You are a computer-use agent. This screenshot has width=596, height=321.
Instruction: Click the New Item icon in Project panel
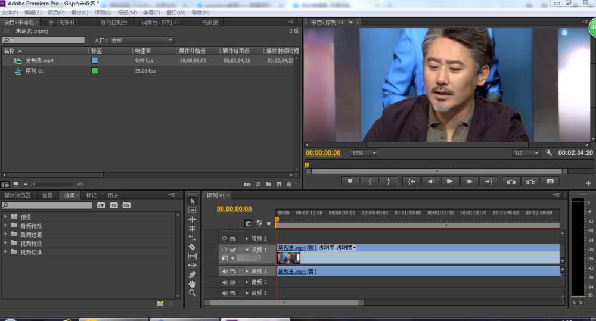279,184
